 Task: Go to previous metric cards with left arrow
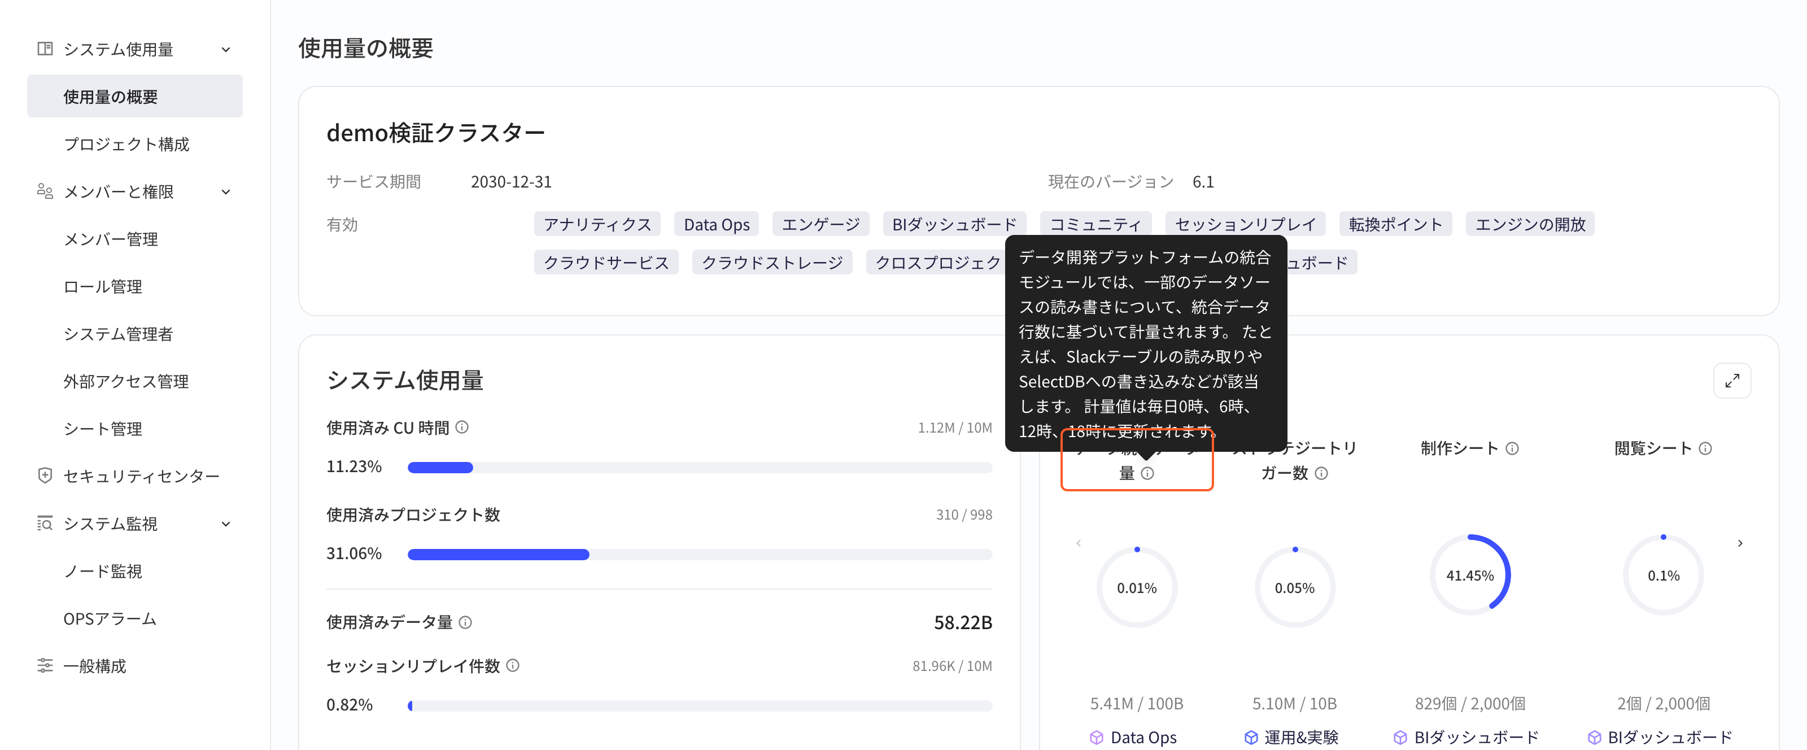(1078, 543)
